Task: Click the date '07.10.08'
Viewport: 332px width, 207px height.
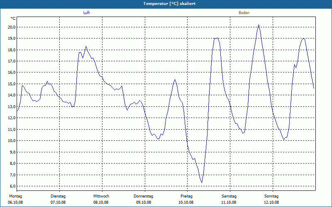Action: pyautogui.click(x=58, y=202)
